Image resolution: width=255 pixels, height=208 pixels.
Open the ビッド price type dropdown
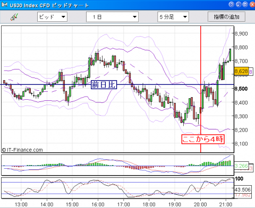[52, 17]
